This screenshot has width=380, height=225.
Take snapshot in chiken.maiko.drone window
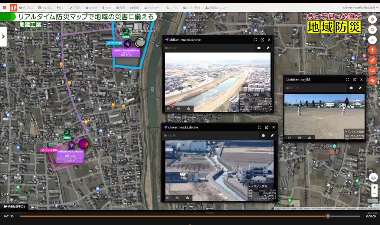[259, 48]
